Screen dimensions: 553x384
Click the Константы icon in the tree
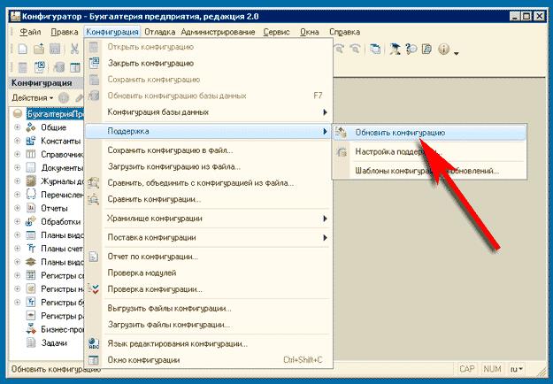coord(31,141)
